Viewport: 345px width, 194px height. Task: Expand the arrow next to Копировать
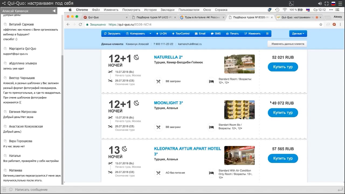150,34
